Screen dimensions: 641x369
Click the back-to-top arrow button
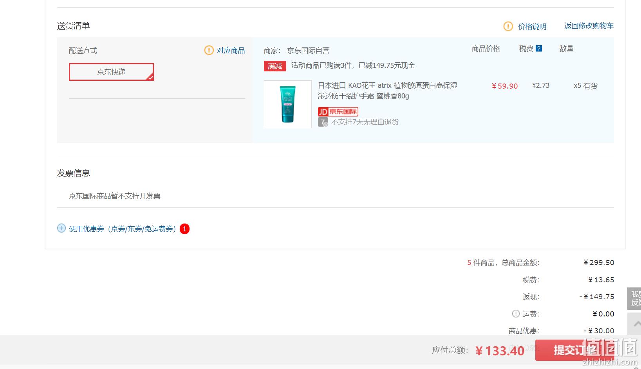click(634, 324)
